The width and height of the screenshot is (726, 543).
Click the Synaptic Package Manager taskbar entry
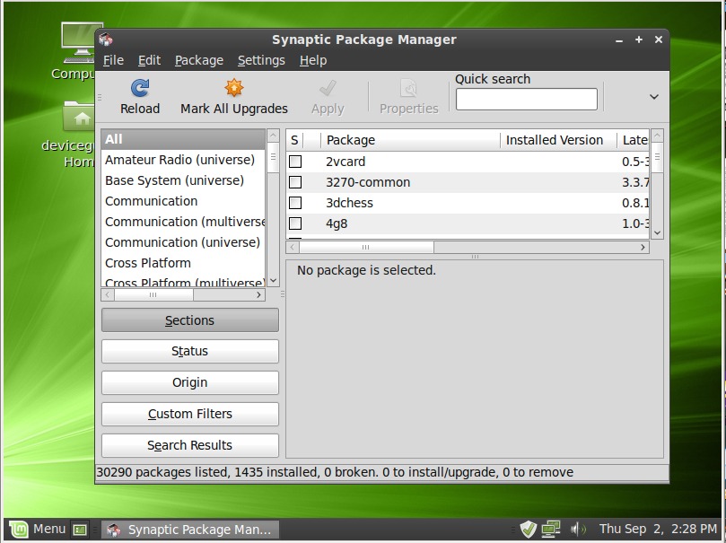(x=190, y=530)
